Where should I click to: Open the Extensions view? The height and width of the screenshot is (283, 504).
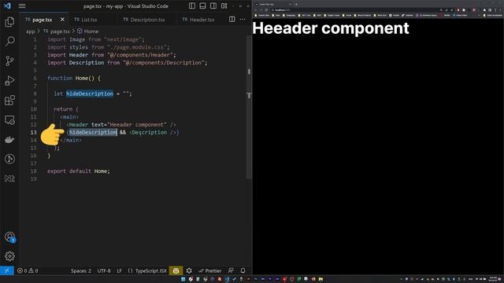tap(9, 100)
